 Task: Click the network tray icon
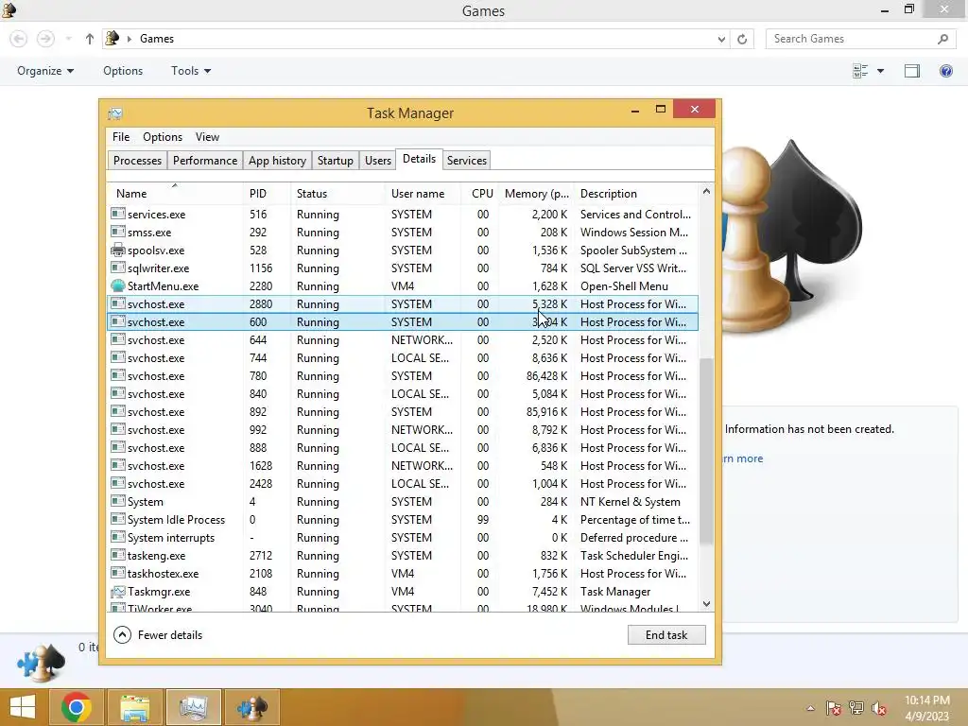856,708
